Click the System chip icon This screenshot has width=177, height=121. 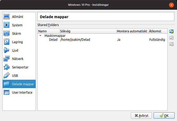click(6, 25)
